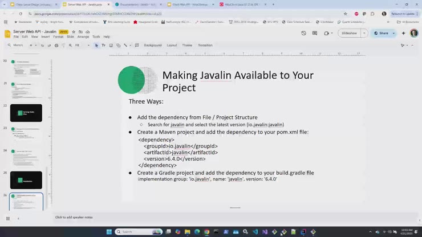Open the new slide layout dropdown arrow
The height and width of the screenshot is (237, 422).
(35, 45)
